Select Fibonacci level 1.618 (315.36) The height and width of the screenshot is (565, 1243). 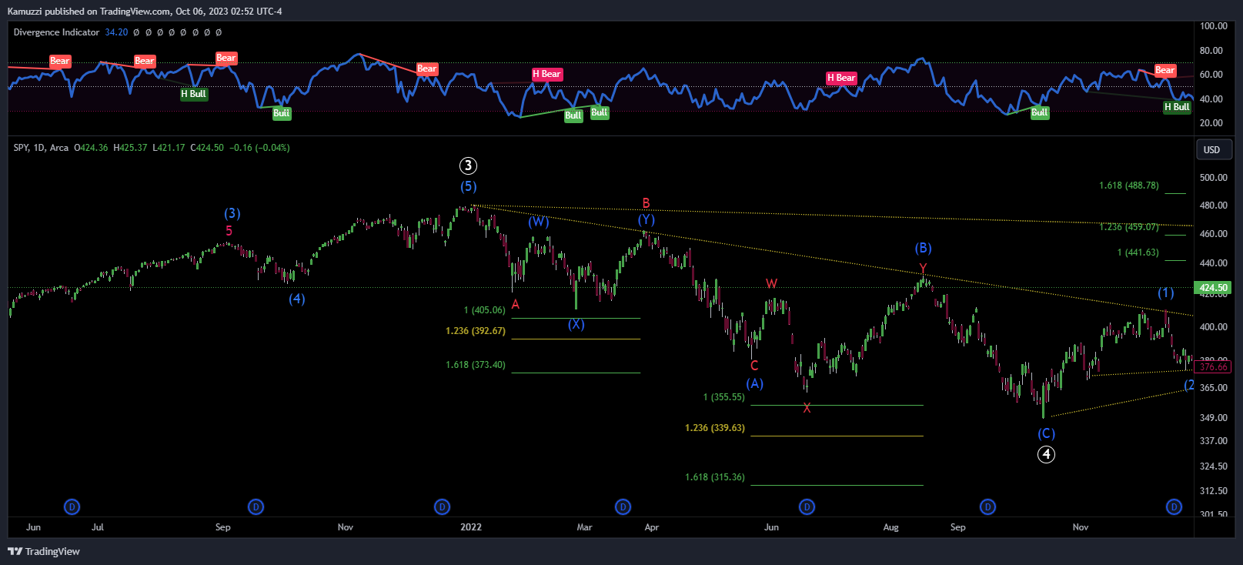tap(715, 477)
